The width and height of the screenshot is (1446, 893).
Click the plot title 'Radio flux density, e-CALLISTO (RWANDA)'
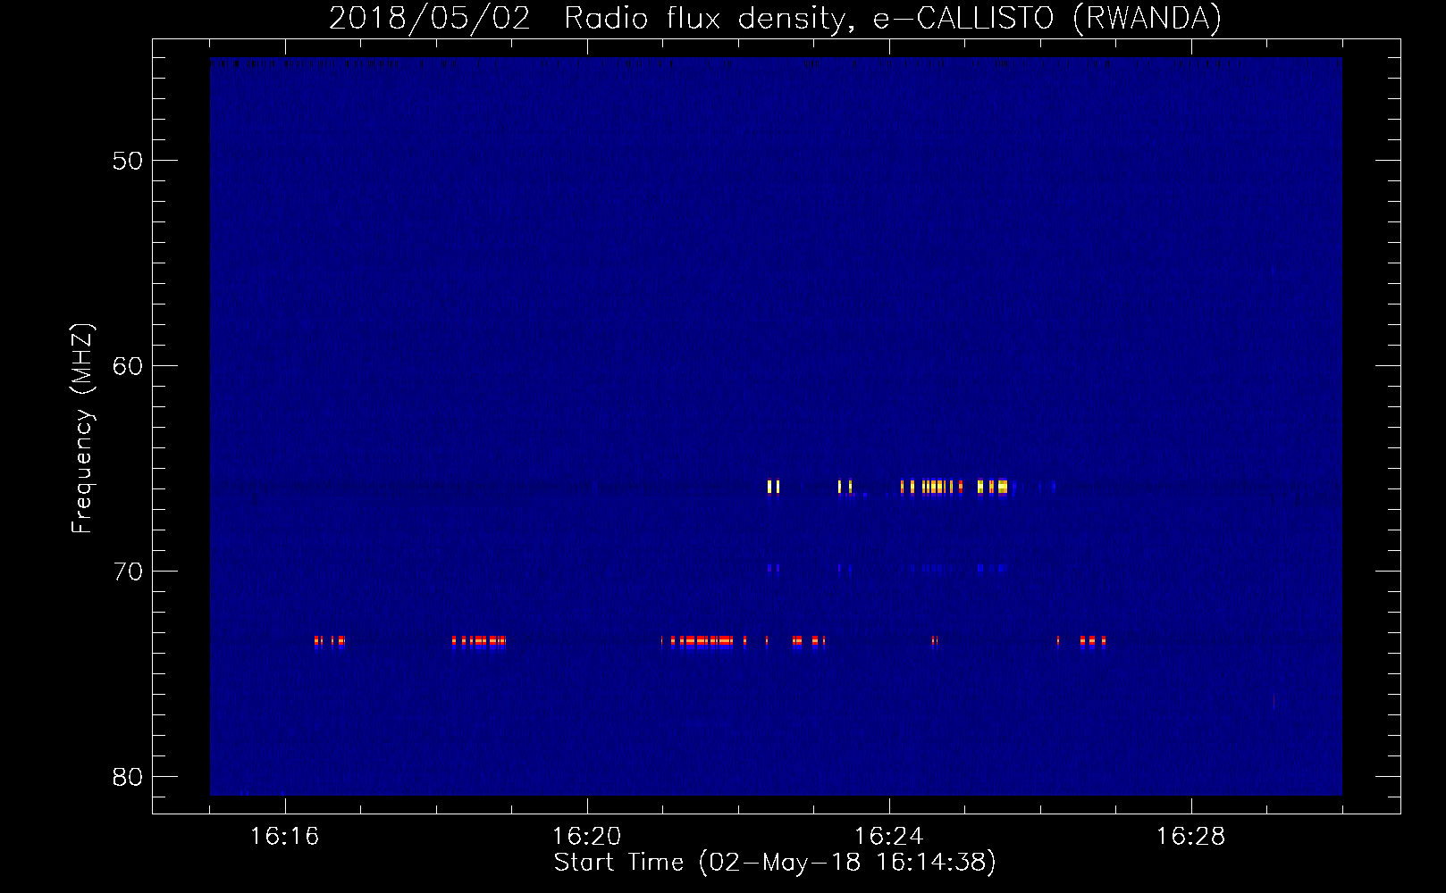coord(893,18)
